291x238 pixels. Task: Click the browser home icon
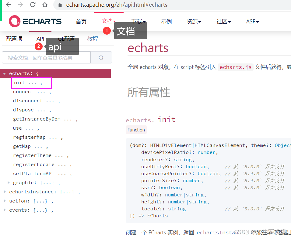pyautogui.click(x=44, y=5)
